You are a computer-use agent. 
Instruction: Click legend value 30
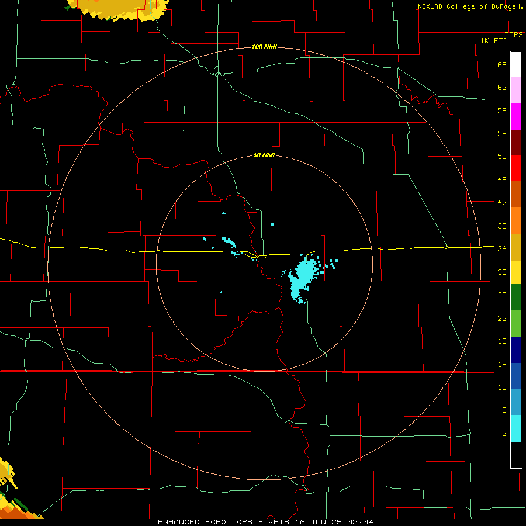point(502,272)
